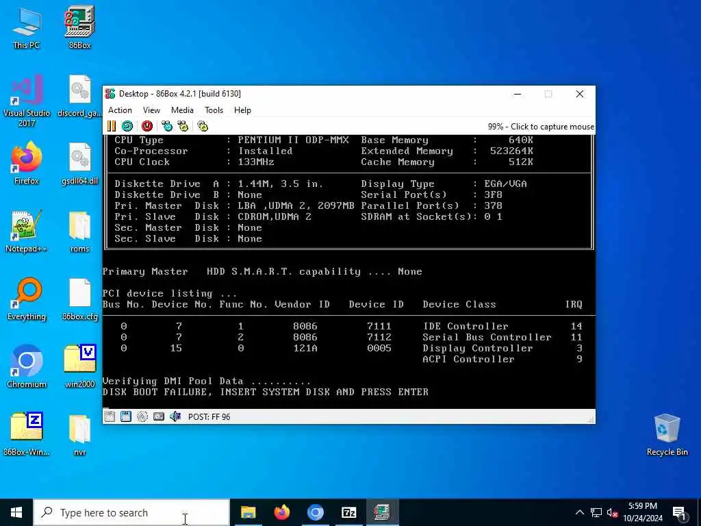Screen dimensions: 701x526
Task: Open Firefox from the taskbar
Action: [x=281, y=512]
